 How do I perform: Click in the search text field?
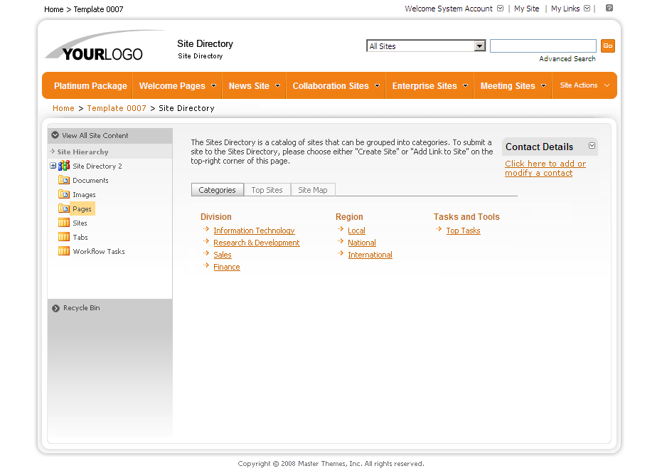[x=543, y=46]
